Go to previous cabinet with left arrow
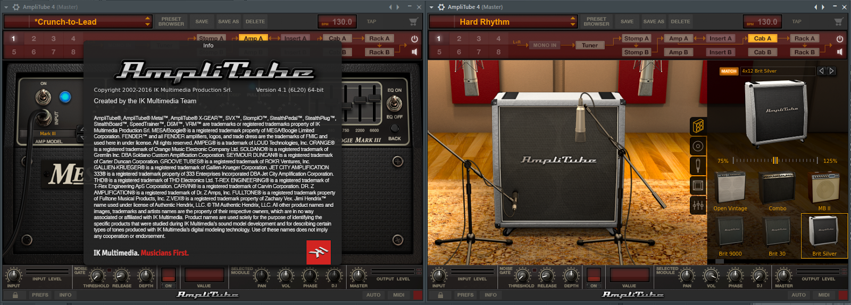 click(x=821, y=71)
